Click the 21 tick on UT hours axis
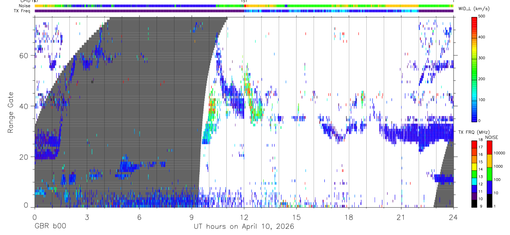 coord(401,217)
